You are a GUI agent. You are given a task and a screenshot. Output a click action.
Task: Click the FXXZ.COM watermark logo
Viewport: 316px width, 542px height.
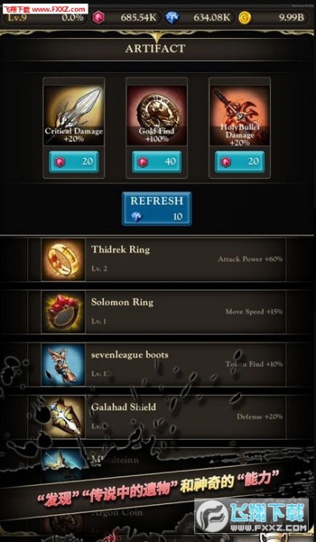[251, 517]
